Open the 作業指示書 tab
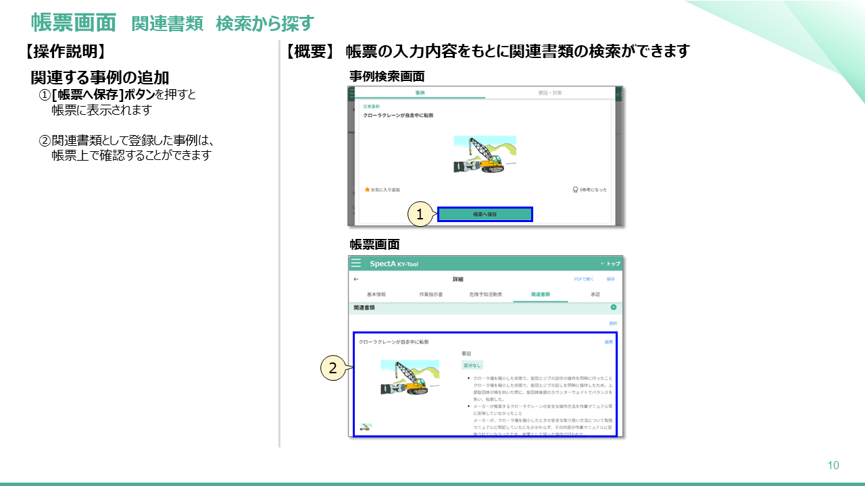 pyautogui.click(x=431, y=294)
